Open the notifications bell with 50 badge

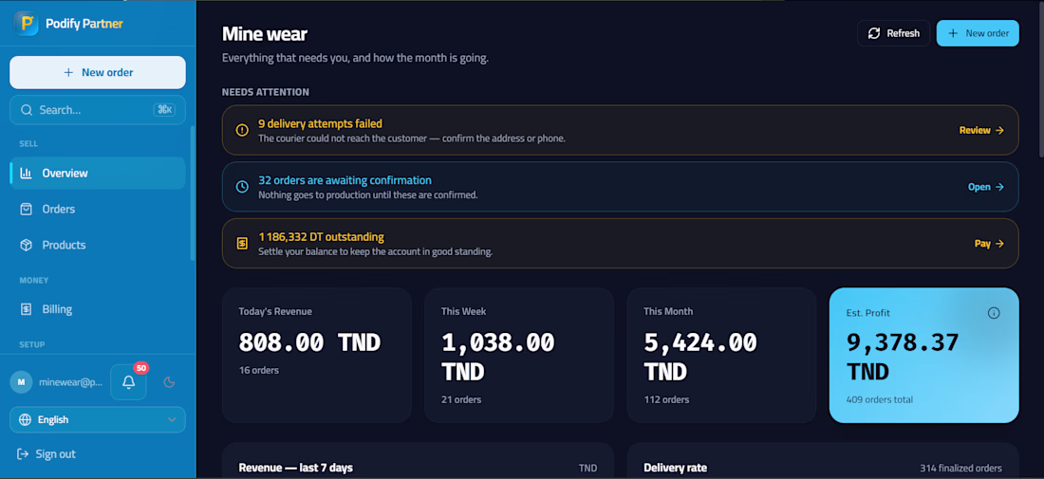click(x=128, y=382)
